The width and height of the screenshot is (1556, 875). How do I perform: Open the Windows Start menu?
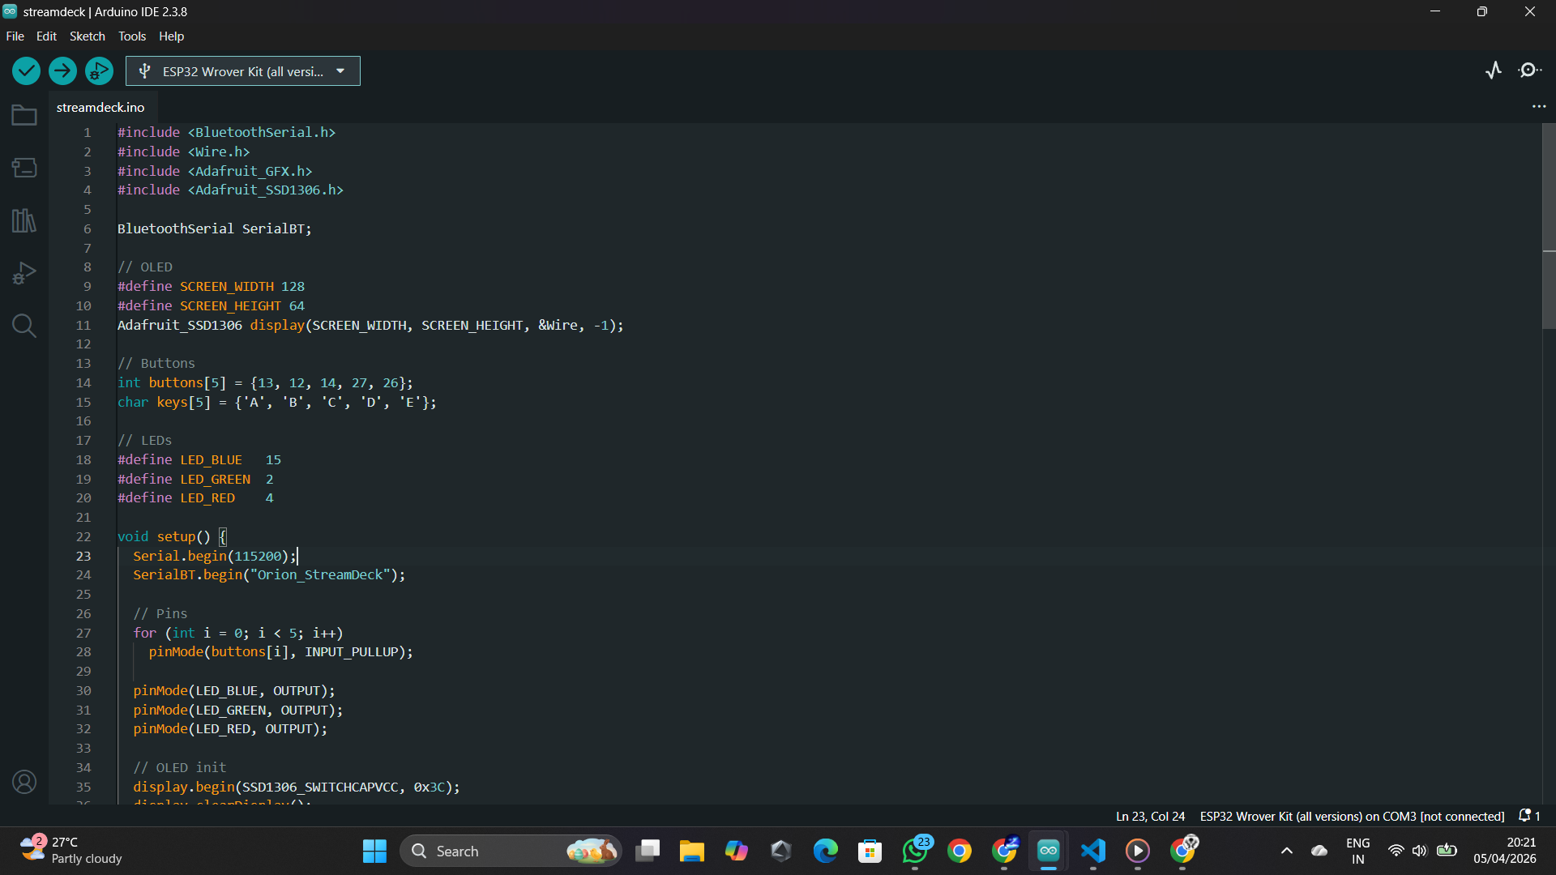click(374, 851)
